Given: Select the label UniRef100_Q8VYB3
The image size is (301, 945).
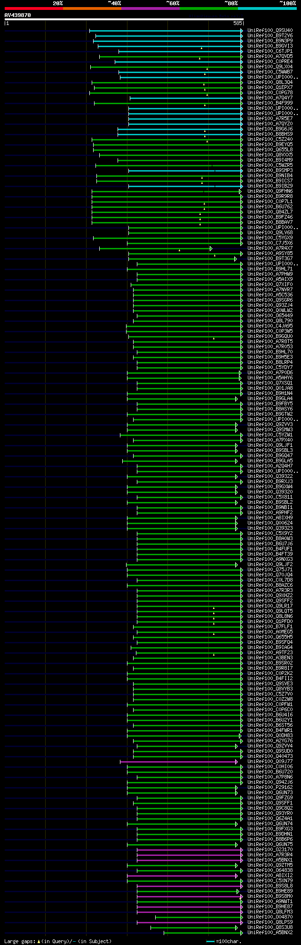Looking at the screenshot, I should pos(270,689).
